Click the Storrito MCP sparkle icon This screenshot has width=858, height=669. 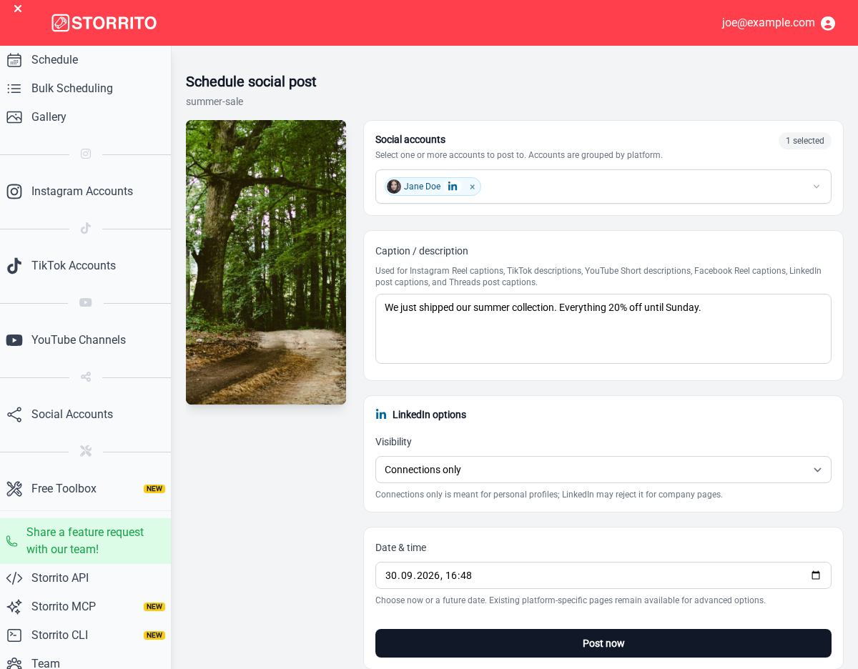(x=14, y=607)
